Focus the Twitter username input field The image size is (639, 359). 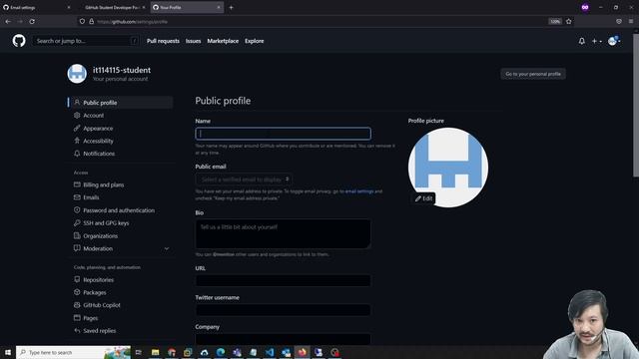point(284,310)
